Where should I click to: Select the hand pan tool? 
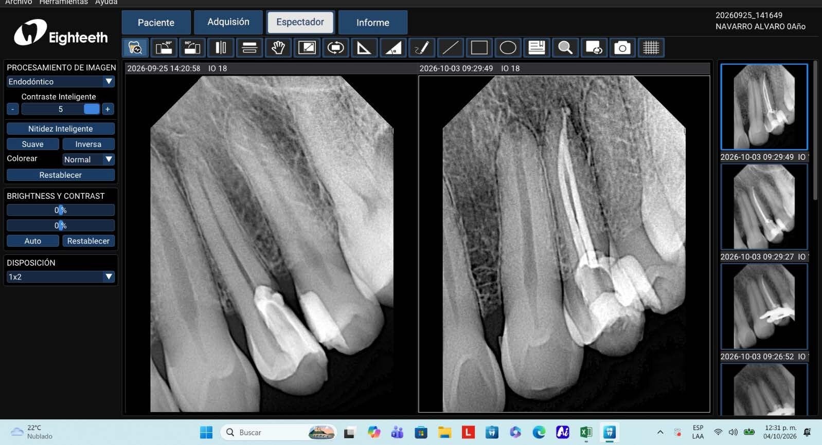278,48
